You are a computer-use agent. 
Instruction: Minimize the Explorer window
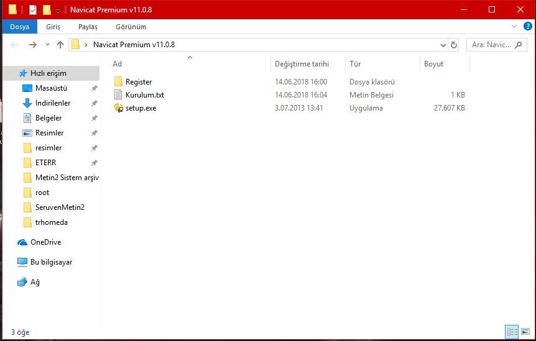[x=463, y=9]
